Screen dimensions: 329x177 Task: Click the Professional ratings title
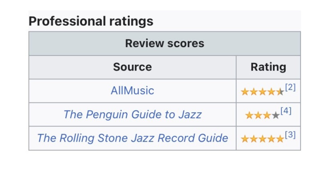point(91,21)
